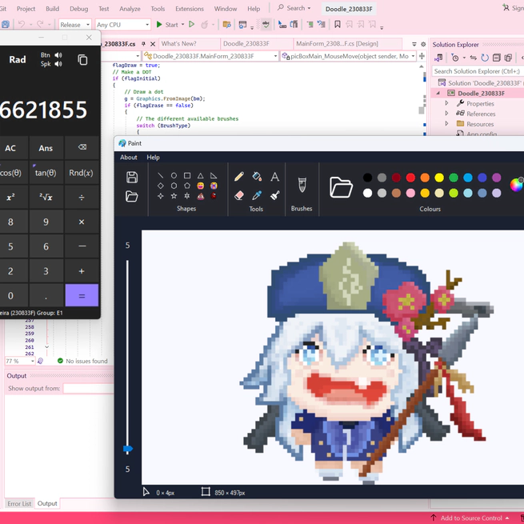Image resolution: width=524 pixels, height=524 pixels.
Task: Choose the red colour swatch in Paint
Action: click(410, 178)
